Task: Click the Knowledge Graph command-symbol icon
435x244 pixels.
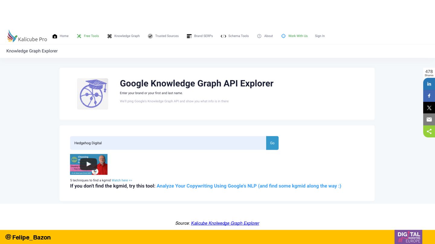Action: (x=109, y=36)
